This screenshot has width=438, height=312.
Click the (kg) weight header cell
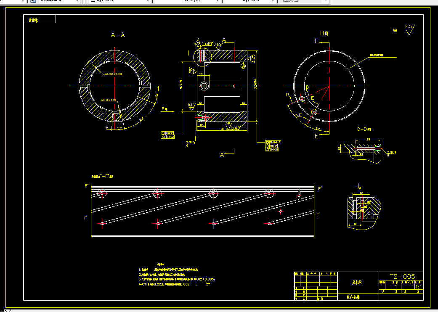tap(407, 283)
